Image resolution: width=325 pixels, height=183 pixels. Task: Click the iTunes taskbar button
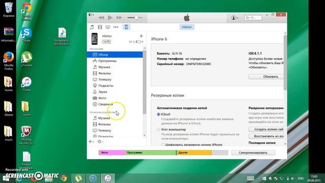(x=108, y=178)
